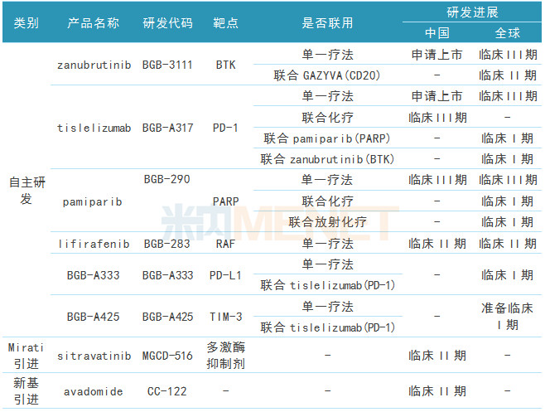The width and height of the screenshot is (545, 412).
Task: Click the 中国 sub-header cell
Action: point(436,33)
